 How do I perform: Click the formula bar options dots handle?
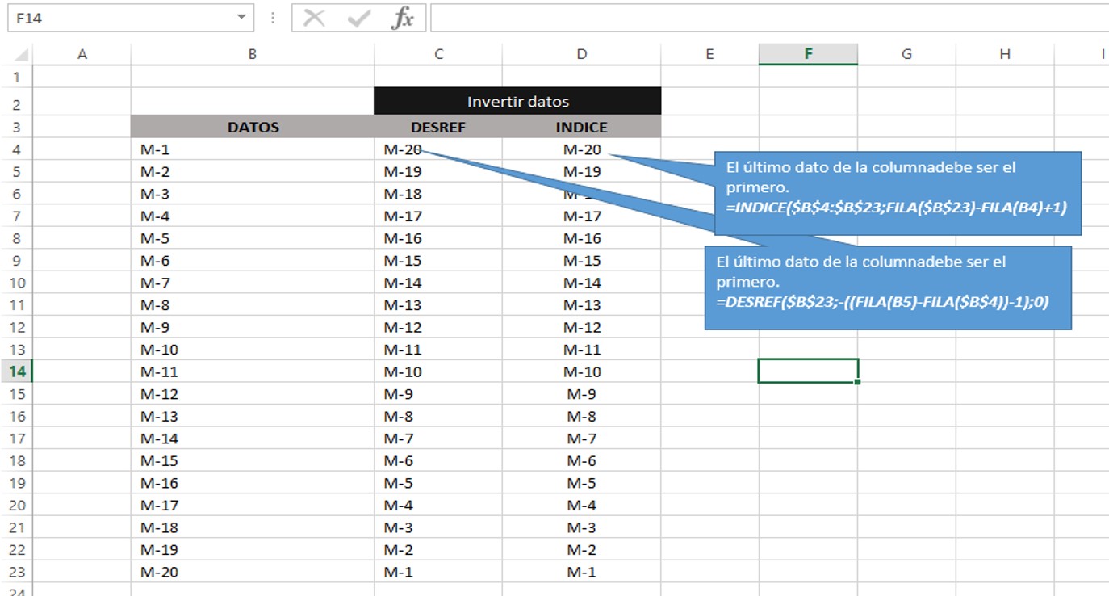[x=273, y=18]
